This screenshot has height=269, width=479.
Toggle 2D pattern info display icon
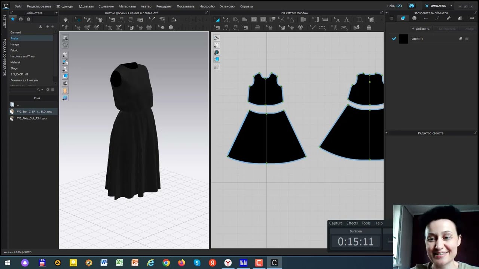(216, 52)
